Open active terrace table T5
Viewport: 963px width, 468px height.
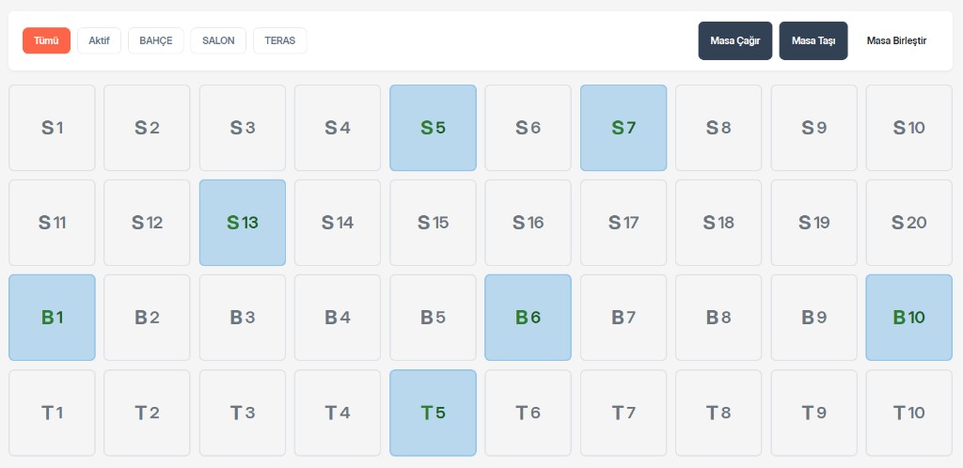[433, 413]
